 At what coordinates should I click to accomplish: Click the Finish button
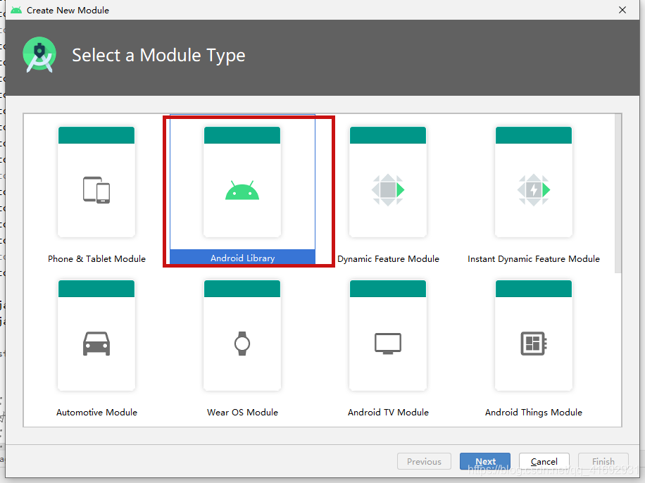click(603, 462)
